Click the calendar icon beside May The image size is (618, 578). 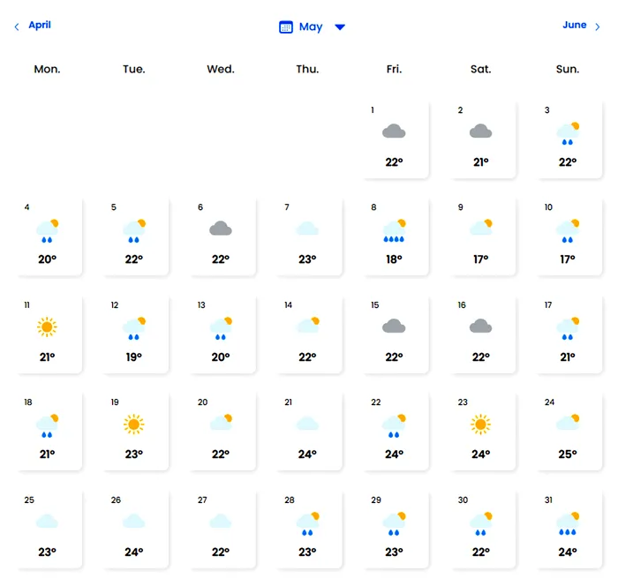click(x=286, y=27)
